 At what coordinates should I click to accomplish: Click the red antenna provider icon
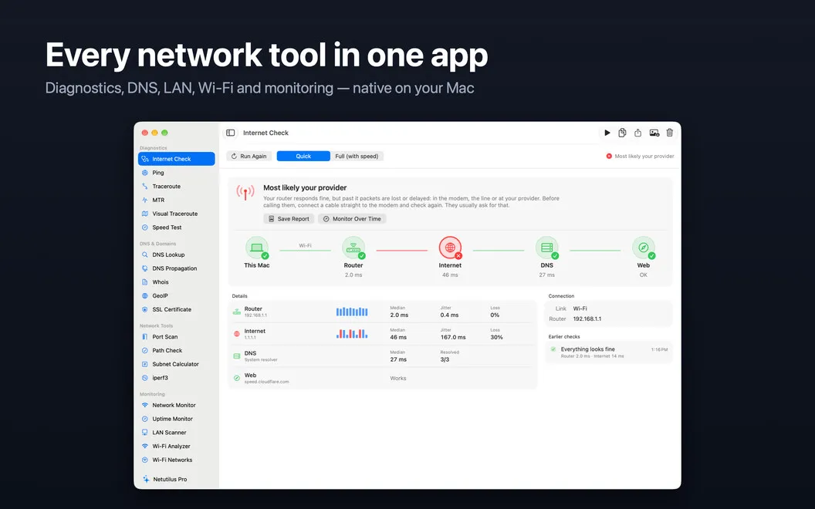[x=245, y=193]
